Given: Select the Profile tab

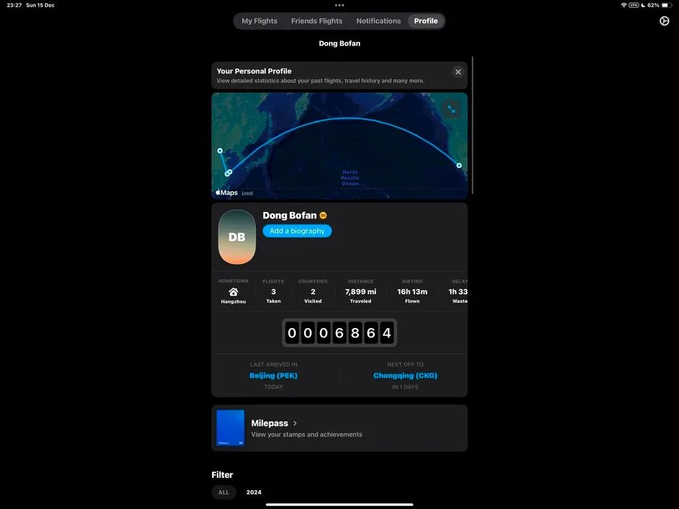Looking at the screenshot, I should pos(426,21).
